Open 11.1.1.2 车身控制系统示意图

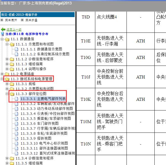(x=45, y=54)
